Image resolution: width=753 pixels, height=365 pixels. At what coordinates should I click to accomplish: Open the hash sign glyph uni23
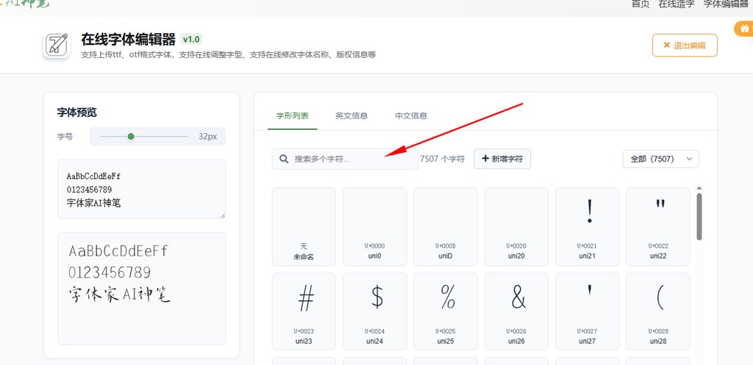[304, 312]
